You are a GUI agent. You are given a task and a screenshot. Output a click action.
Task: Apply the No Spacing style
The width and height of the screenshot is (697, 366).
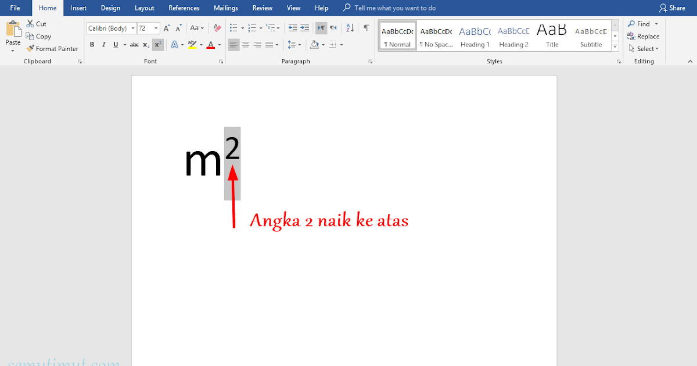[436, 37]
